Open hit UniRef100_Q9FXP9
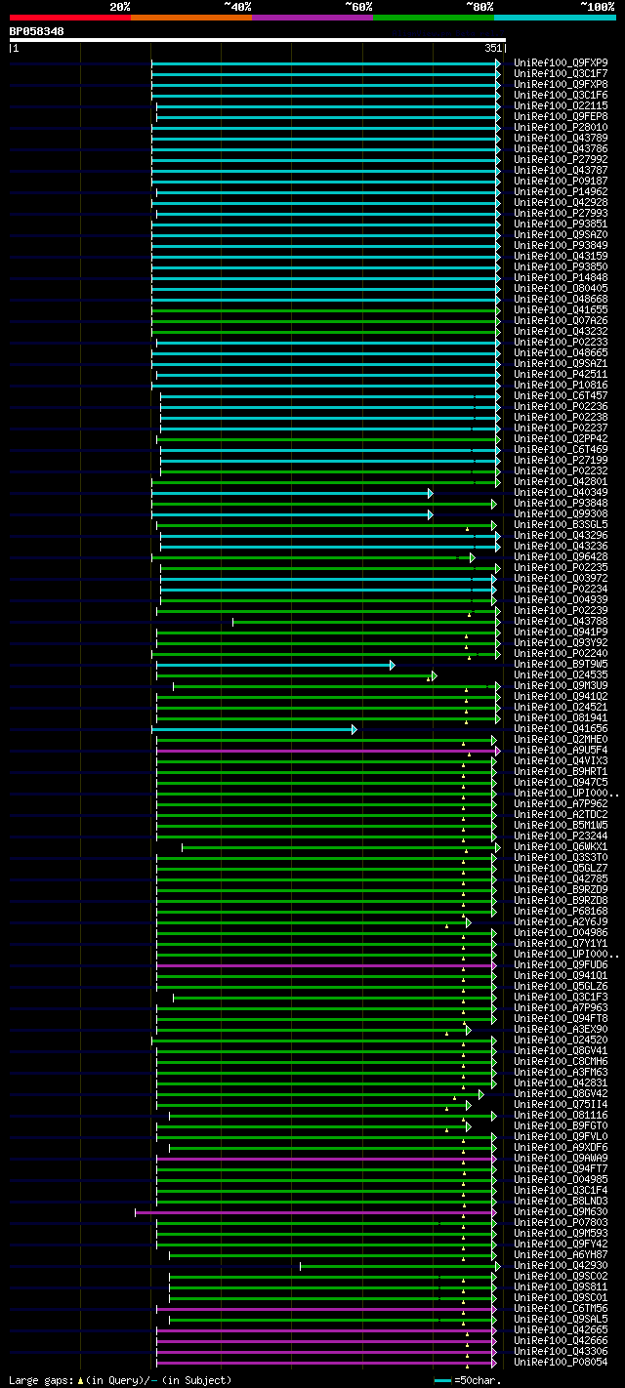This screenshot has width=625, height=1388. (x=561, y=63)
